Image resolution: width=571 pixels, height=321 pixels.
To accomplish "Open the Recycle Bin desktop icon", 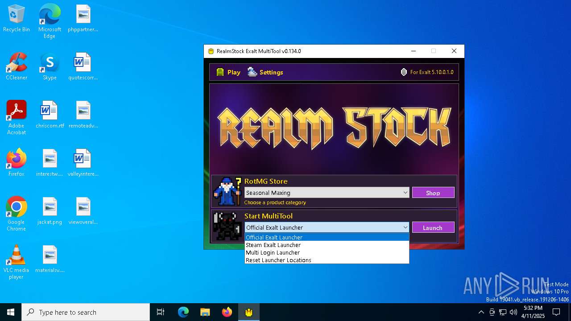I will (17, 19).
